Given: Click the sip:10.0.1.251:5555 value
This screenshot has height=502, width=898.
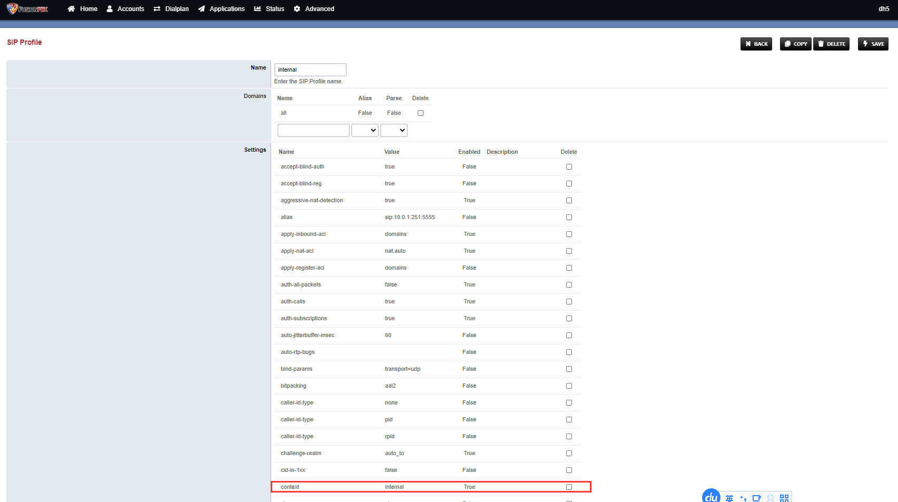Looking at the screenshot, I should click(x=410, y=218).
